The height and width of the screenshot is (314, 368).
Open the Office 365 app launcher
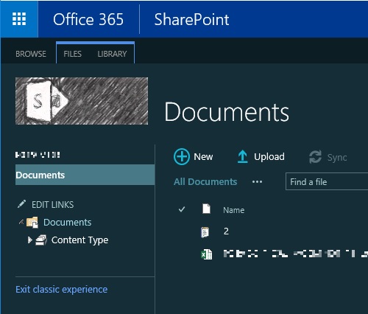[19, 19]
